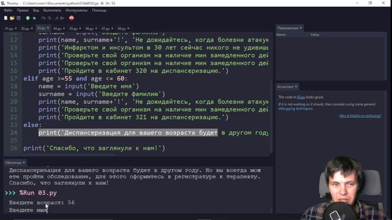Select the Ассистент panel tab
Viewport: 392px width, 220px height.
tap(285, 87)
